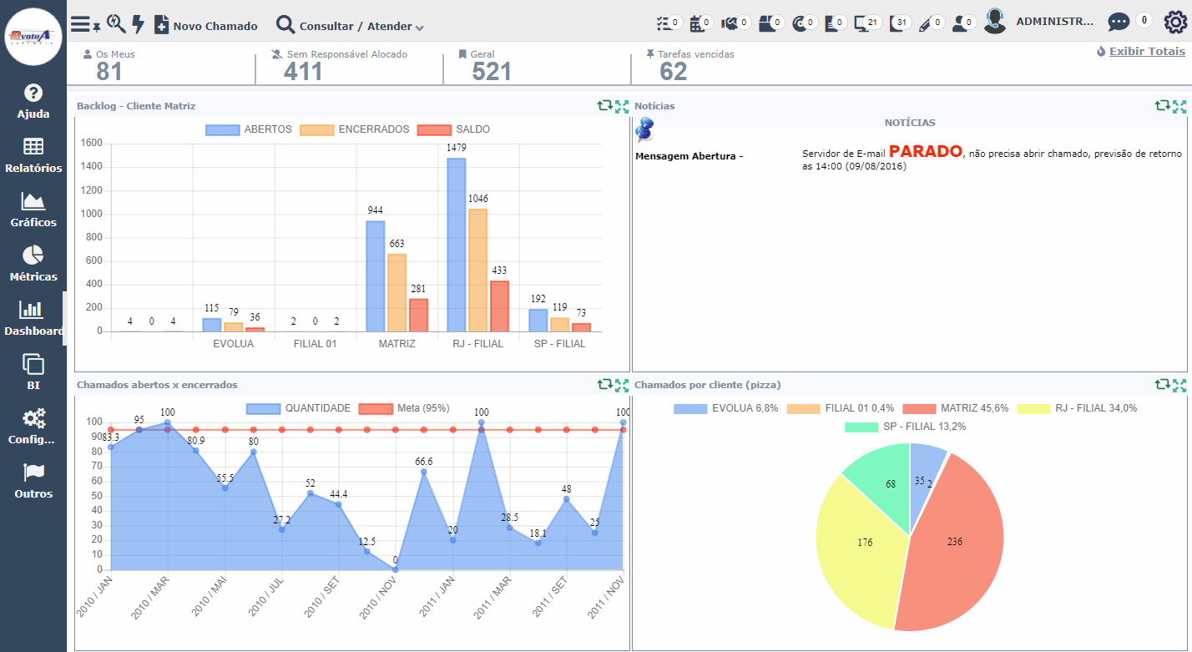The height and width of the screenshot is (652, 1192).
Task: Refresh the Backlog - Cliente Matriz chart
Action: (x=604, y=106)
